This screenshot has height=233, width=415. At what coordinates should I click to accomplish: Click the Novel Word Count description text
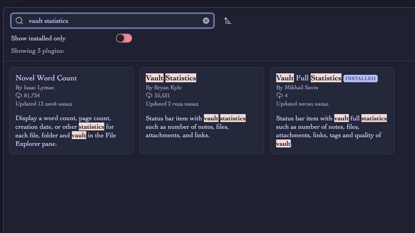click(65, 131)
